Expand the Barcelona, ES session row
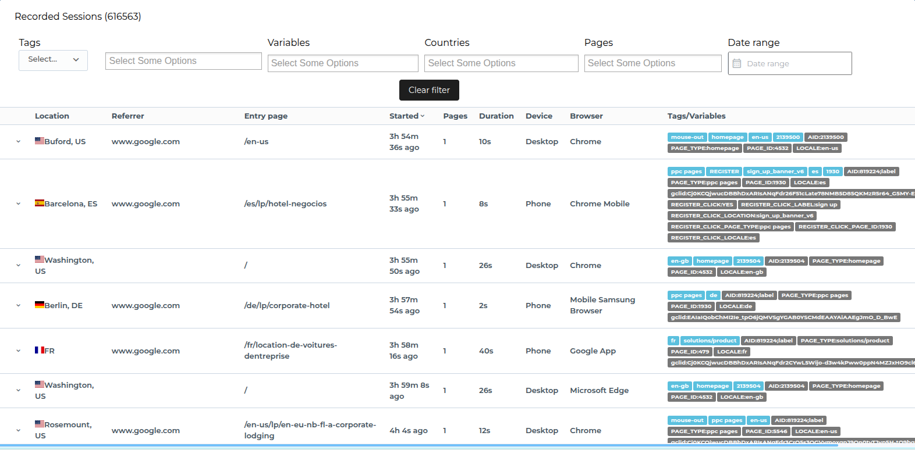 point(18,203)
